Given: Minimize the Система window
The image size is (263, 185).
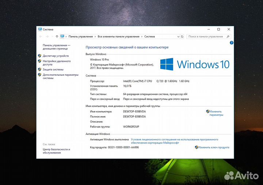Looking at the screenshot, I should pyautogui.click(x=209, y=29).
